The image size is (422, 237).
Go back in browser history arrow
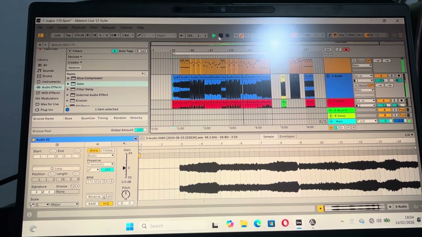tap(40, 45)
